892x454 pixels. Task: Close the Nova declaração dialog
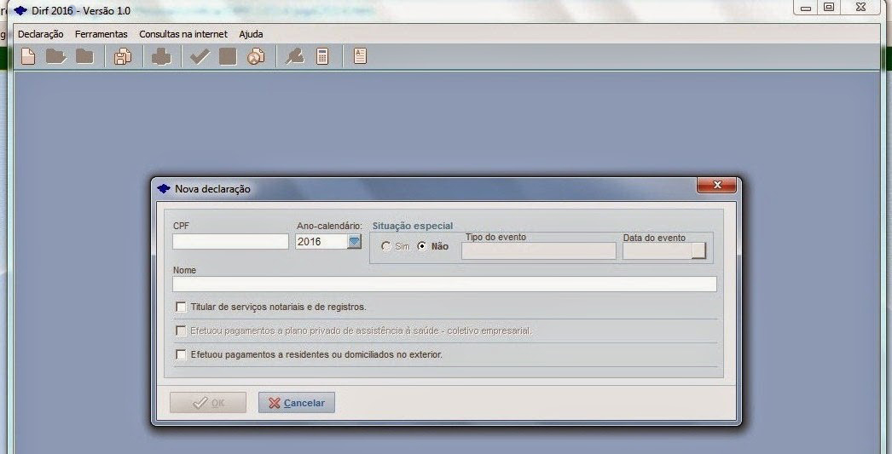717,185
